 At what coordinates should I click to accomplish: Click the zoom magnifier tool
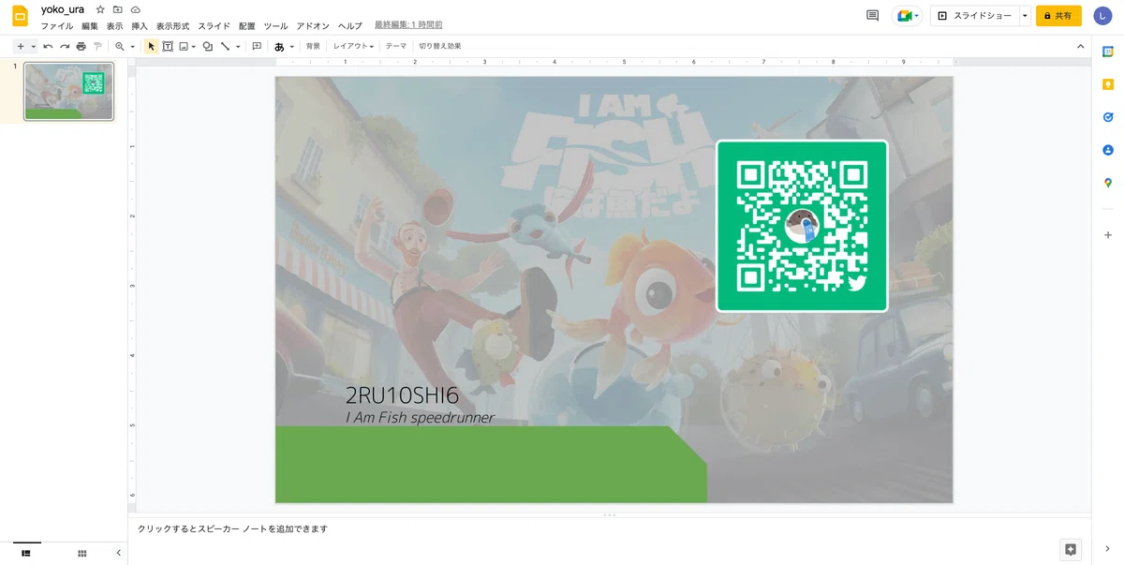[x=120, y=46]
